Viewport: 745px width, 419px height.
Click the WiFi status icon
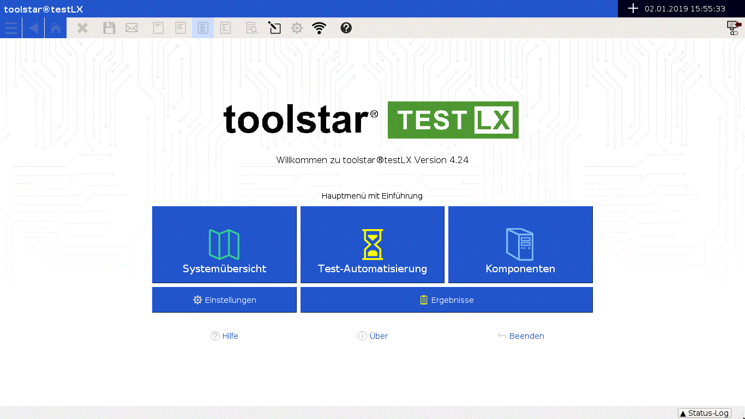pyautogui.click(x=319, y=28)
